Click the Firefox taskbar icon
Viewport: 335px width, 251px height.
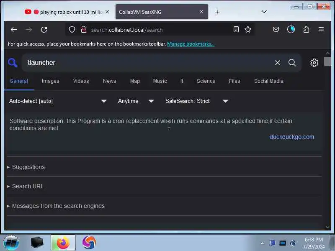click(x=63, y=243)
